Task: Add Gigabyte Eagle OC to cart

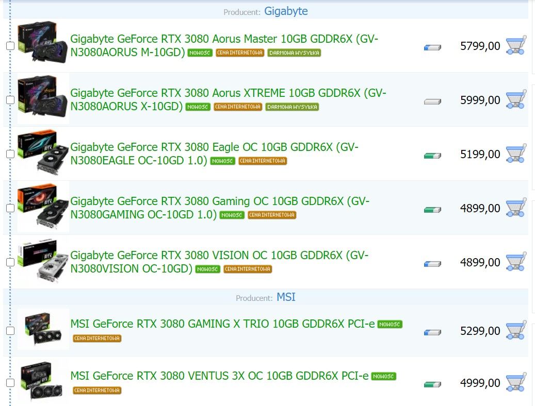Action: click(515, 154)
